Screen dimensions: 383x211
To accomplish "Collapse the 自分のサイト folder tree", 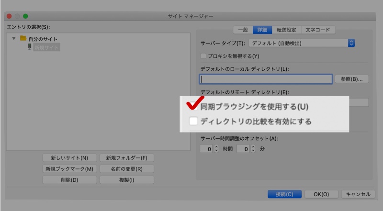I will (x=14, y=38).
